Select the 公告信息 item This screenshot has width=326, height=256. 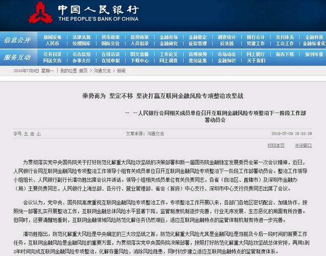(82, 55)
